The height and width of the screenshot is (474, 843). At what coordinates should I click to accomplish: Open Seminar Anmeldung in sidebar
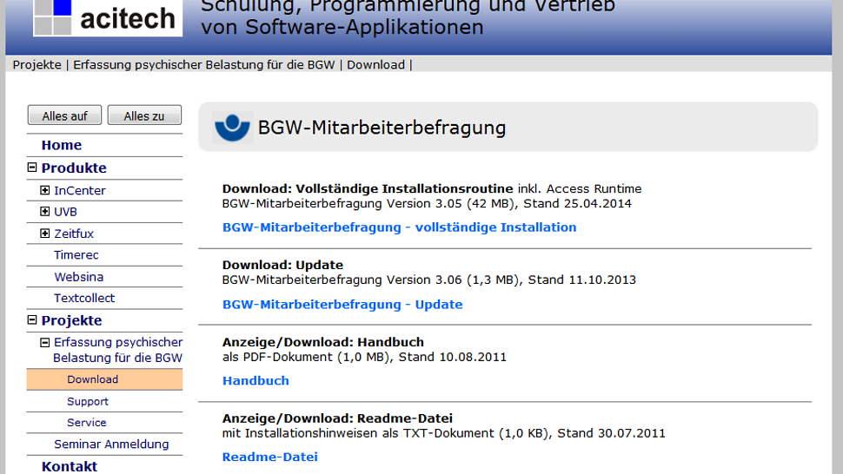click(111, 444)
